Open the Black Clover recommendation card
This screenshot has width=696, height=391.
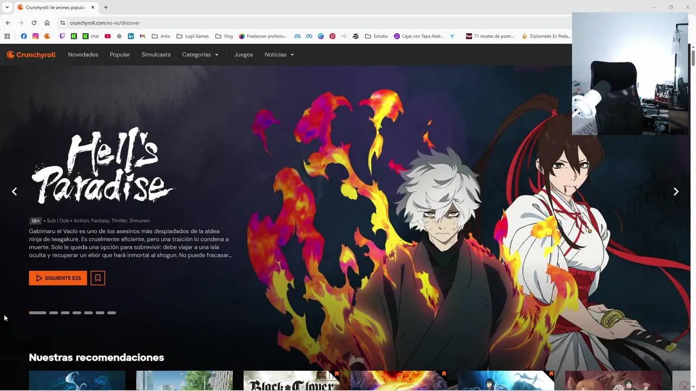pos(291,381)
